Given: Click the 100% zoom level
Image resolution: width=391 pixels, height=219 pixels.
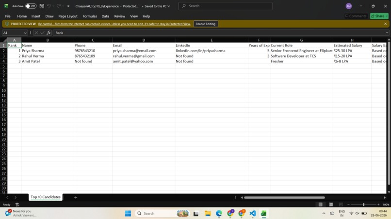Looking at the screenshot, I should [386, 204].
